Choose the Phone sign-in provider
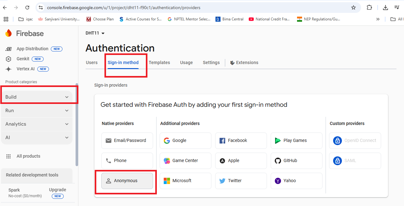404x206 pixels. [127, 161]
